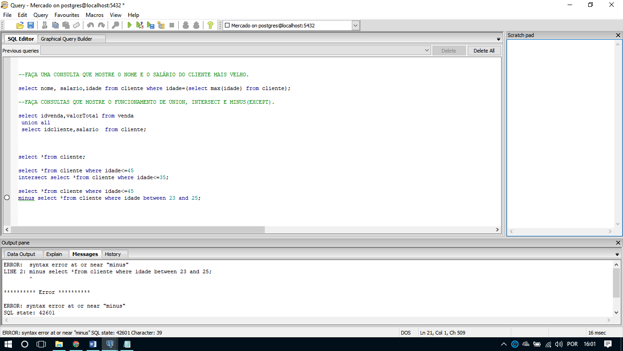Click the Delete All button

tap(484, 51)
